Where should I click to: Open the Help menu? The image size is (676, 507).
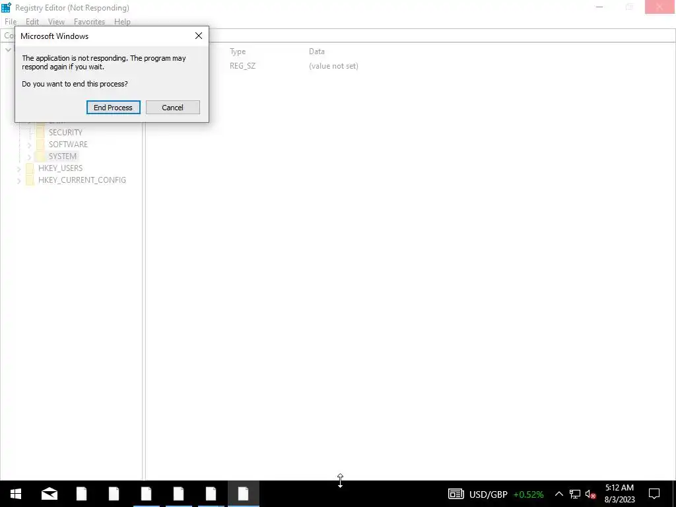(122, 22)
